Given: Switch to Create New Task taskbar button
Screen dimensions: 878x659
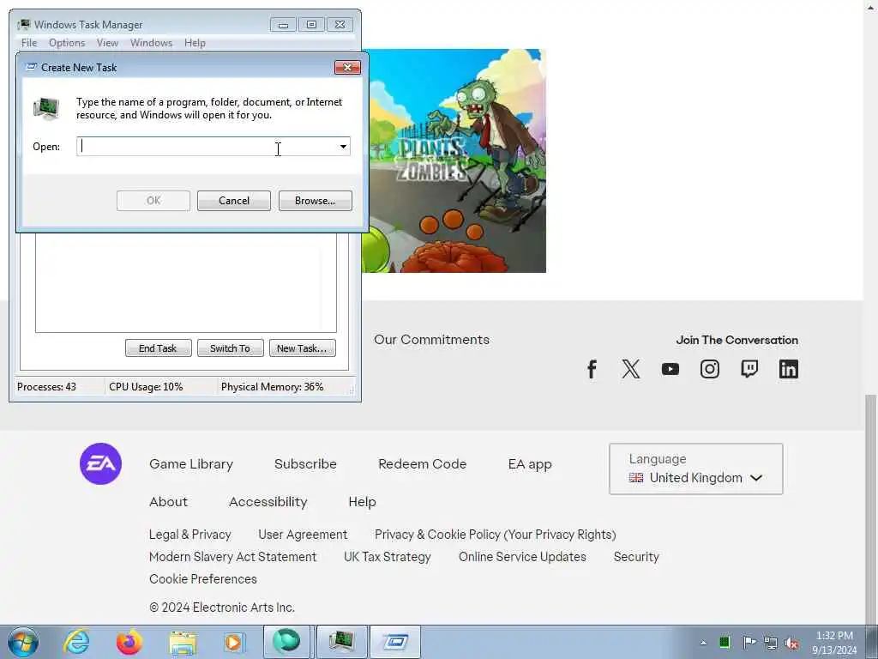Looking at the screenshot, I should 394,642.
